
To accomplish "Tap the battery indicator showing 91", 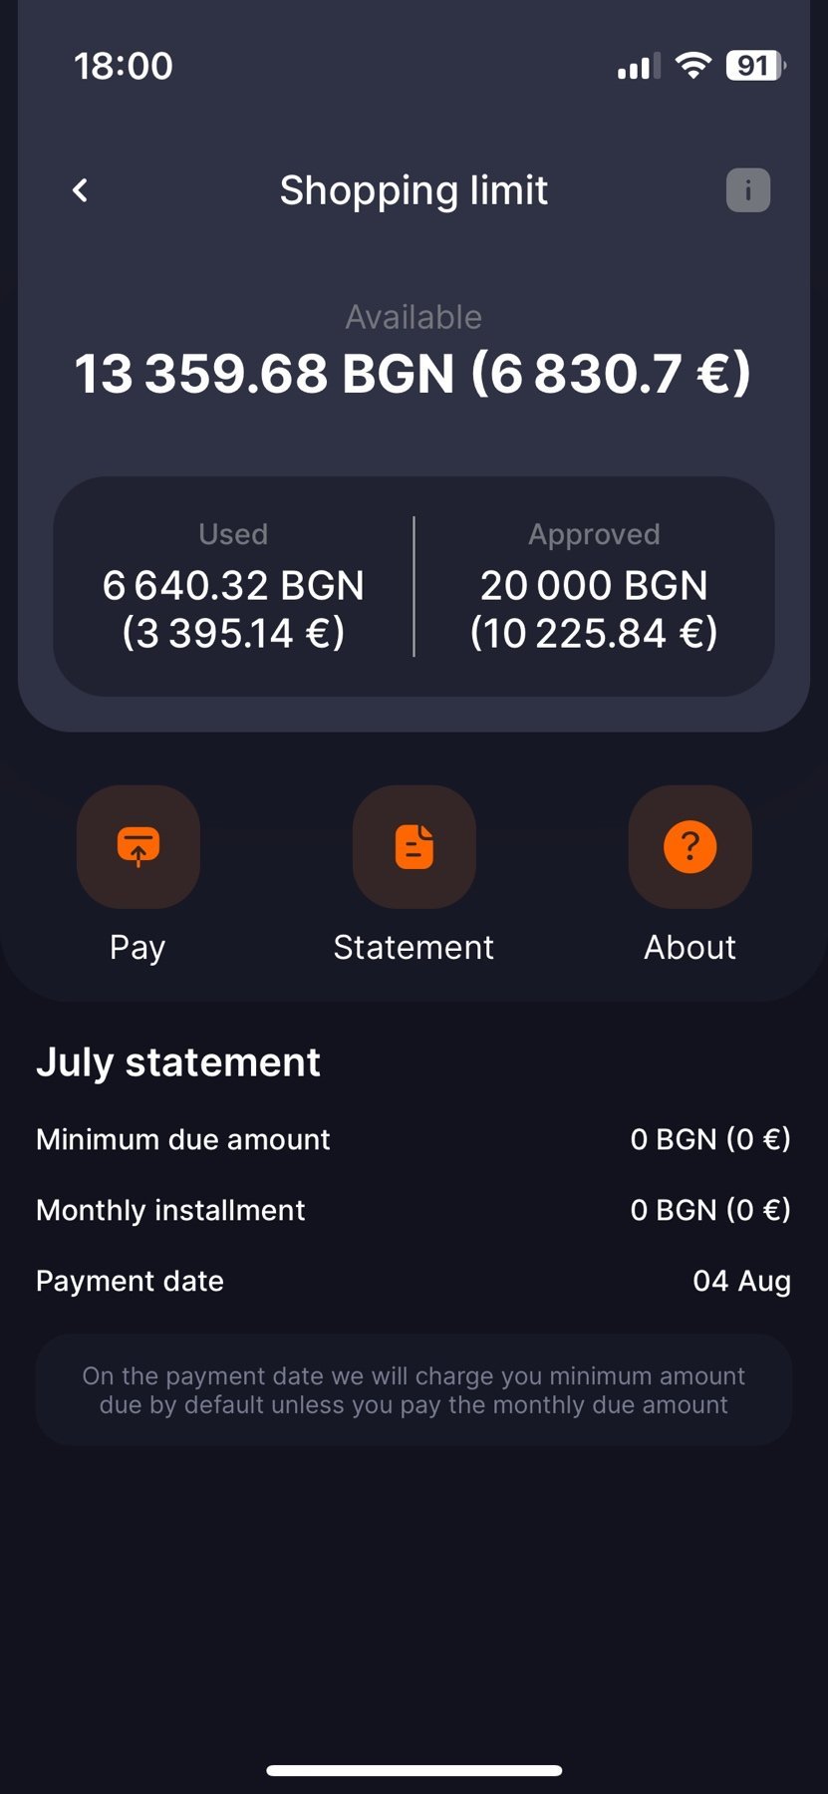I will pyautogui.click(x=755, y=66).
